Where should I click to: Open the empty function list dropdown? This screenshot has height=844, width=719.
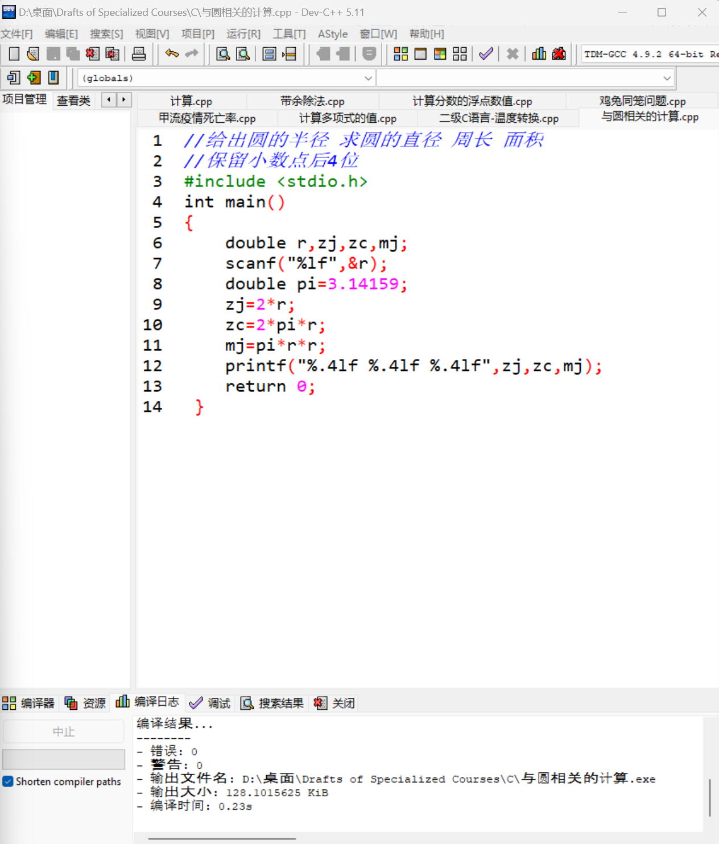point(667,78)
